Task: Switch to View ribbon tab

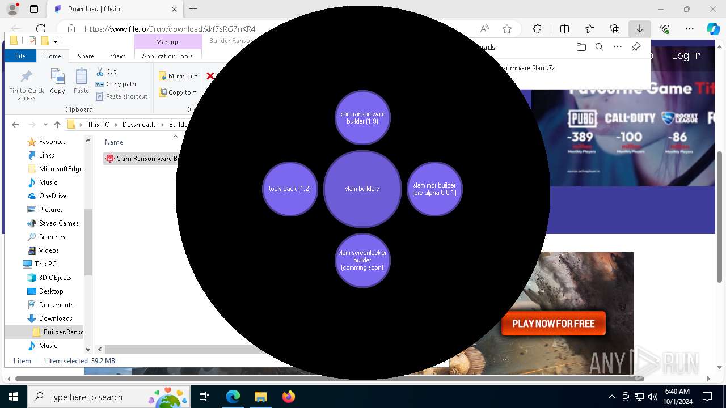Action: point(117,56)
